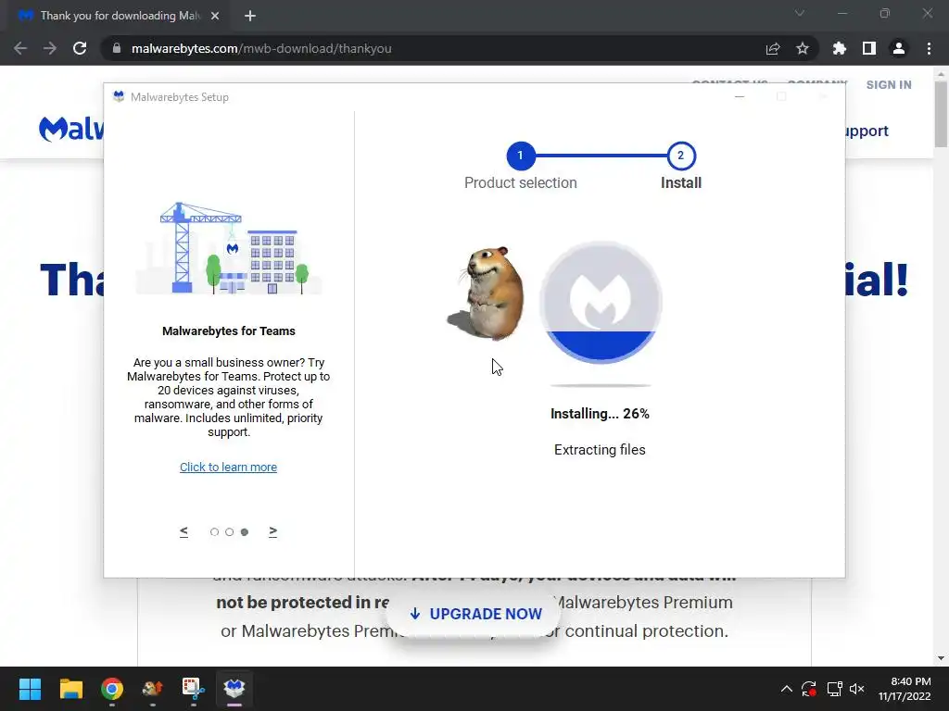The image size is (949, 711).
Task: Click the construction crane illustration
Action: click(x=229, y=248)
